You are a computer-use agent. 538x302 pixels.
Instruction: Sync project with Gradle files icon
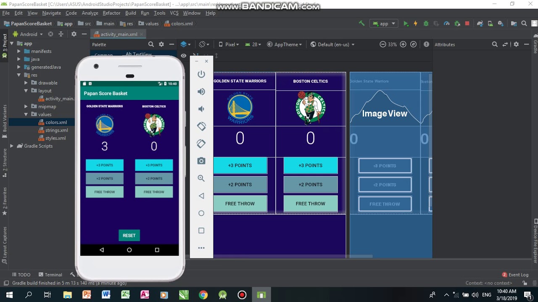(x=480, y=23)
